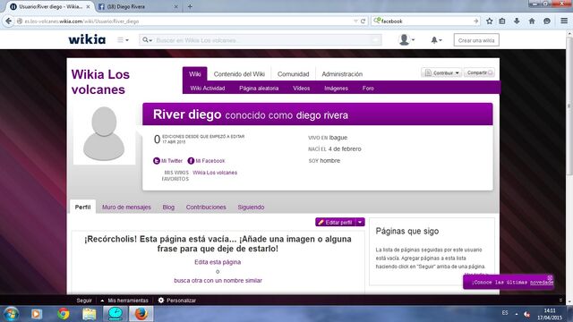Reload the page with refresh icon
This screenshot has height=322, width=573.
pyautogui.click(x=363, y=21)
